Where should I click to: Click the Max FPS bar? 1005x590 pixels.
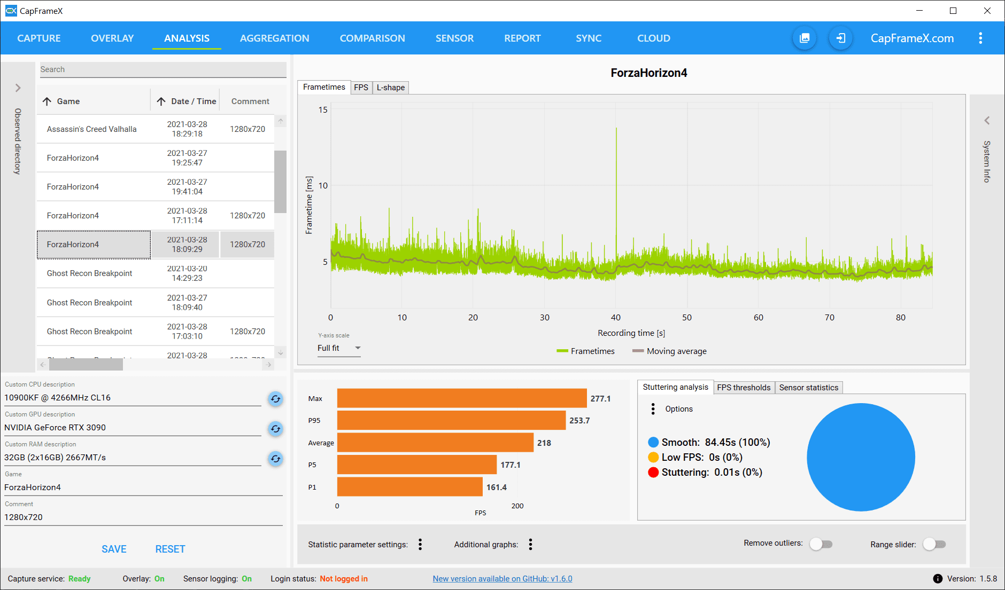click(x=462, y=398)
